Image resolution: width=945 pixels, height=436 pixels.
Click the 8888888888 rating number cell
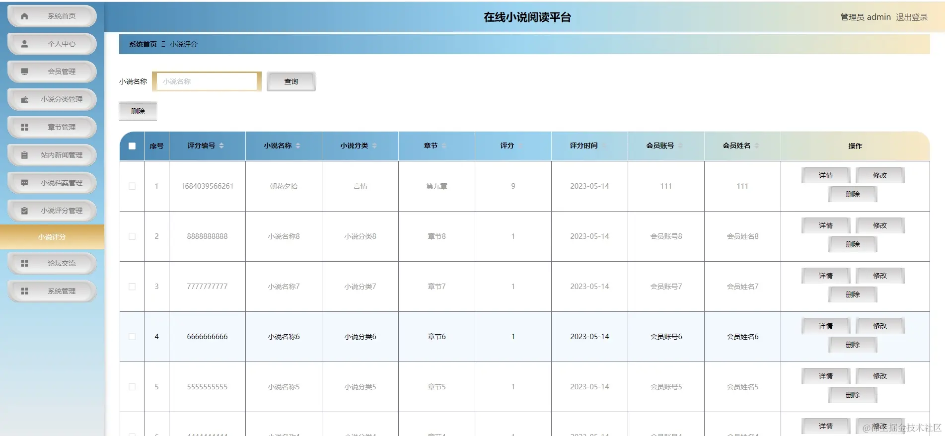207,236
